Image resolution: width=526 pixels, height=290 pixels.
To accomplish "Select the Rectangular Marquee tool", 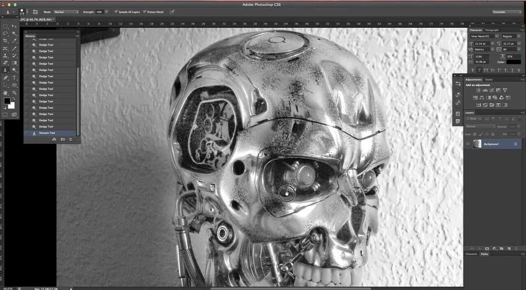I will click(x=6, y=26).
